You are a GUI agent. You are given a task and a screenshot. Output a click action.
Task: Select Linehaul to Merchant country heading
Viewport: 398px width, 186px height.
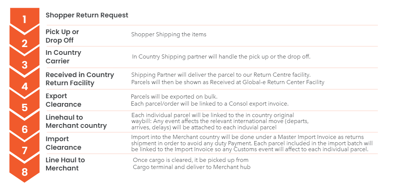tap(76, 122)
